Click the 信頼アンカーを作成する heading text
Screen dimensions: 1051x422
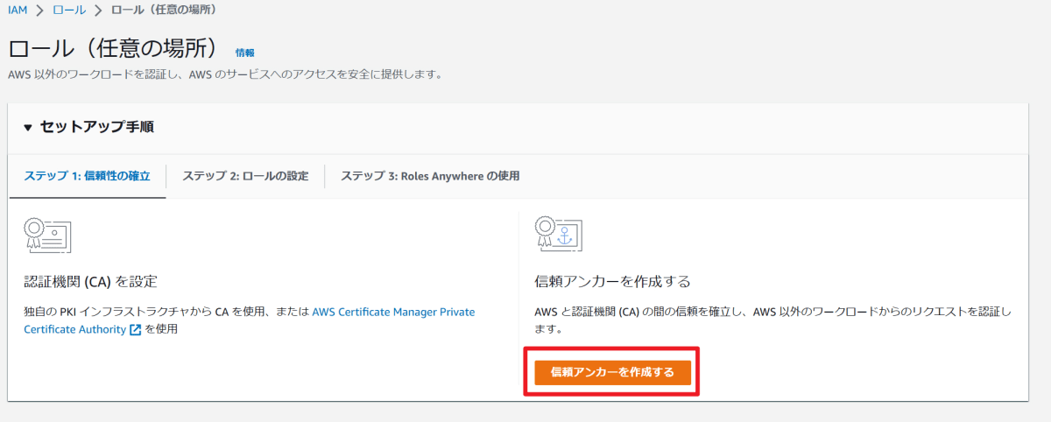(x=612, y=282)
